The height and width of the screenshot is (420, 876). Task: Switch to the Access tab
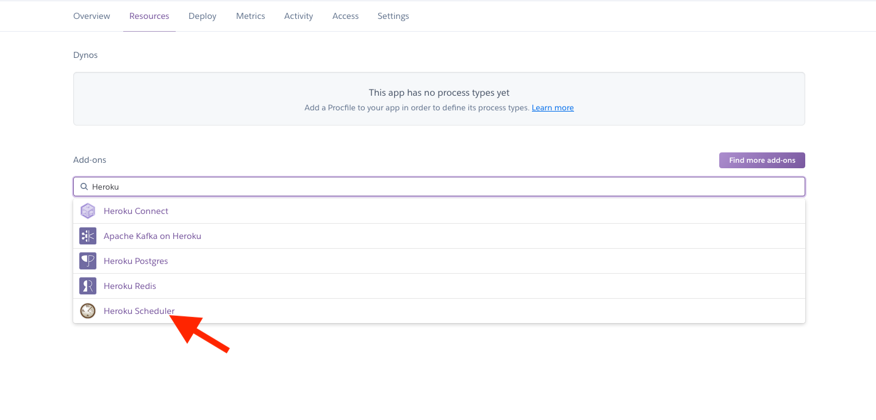point(345,16)
